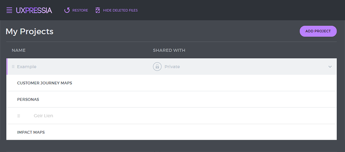Sort by the NAME column header
345x152 pixels.
(19, 50)
